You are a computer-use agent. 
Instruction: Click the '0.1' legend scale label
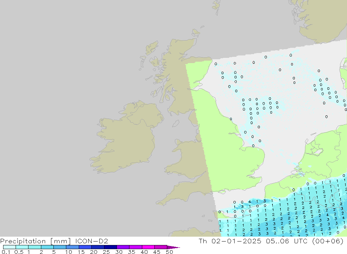coord(6,252)
